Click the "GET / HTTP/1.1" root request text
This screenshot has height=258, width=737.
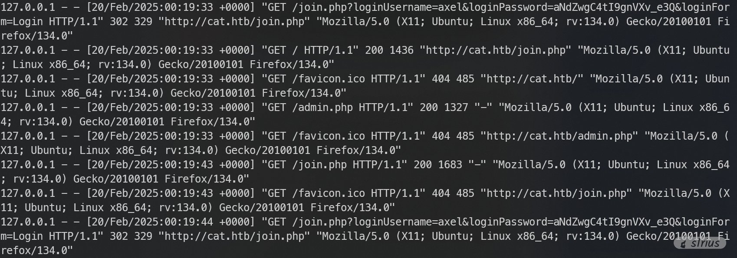click(310, 50)
